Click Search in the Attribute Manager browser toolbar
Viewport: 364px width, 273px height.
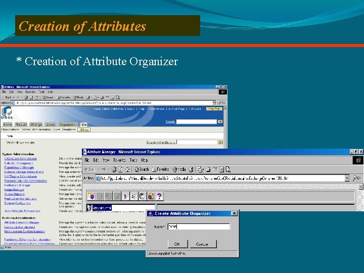pyautogui.click(x=142, y=169)
